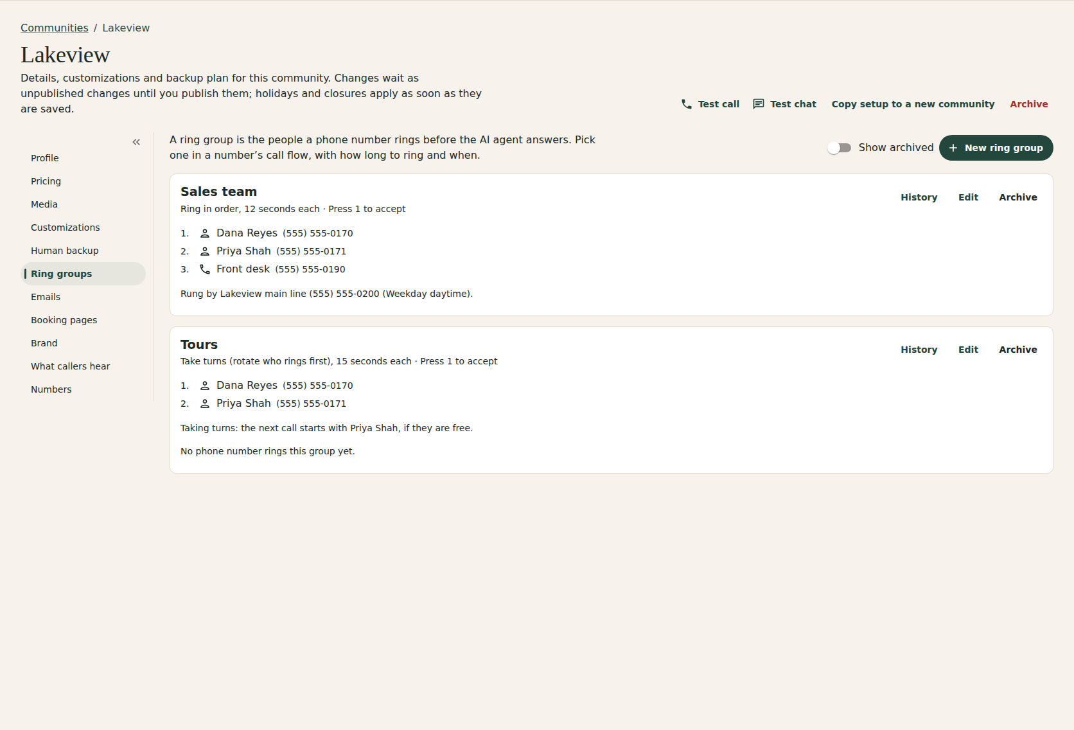Viewport: 1074px width, 730px height.
Task: Toggle the Show archived switch
Action: click(x=840, y=148)
